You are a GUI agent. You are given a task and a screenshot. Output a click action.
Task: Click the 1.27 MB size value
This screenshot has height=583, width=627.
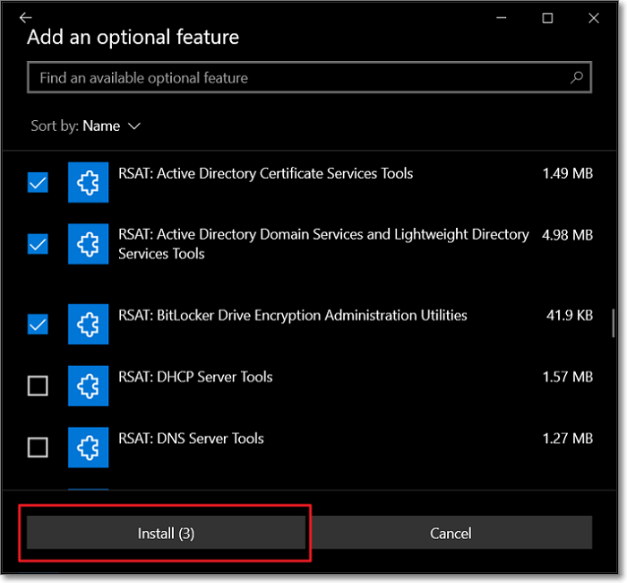click(567, 439)
